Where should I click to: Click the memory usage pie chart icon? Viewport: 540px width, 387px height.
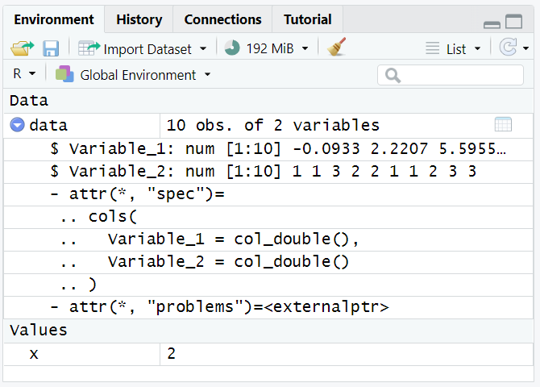coord(232,48)
